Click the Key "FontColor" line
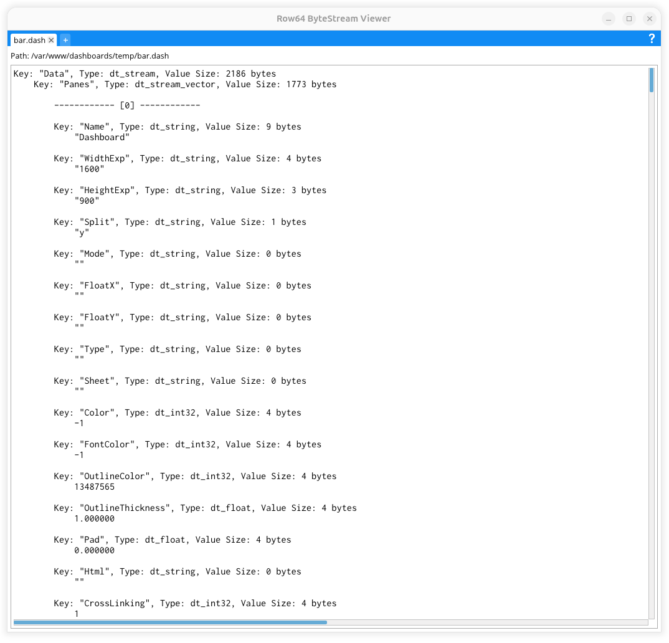 coord(187,445)
